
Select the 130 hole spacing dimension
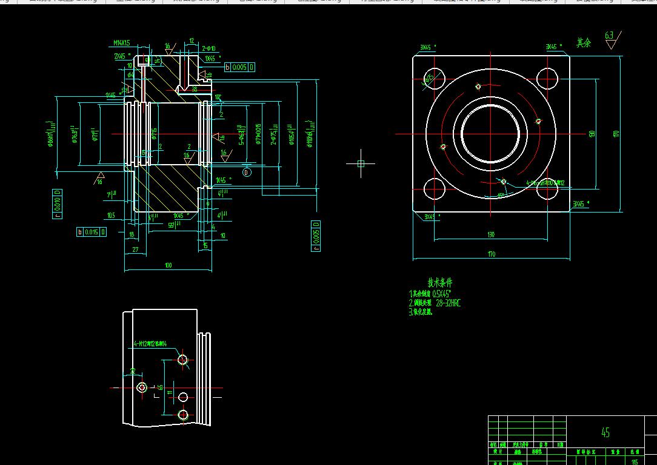coord(491,235)
